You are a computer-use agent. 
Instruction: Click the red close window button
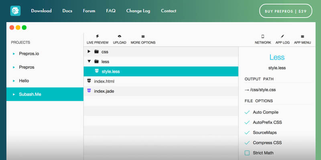click(12, 28)
